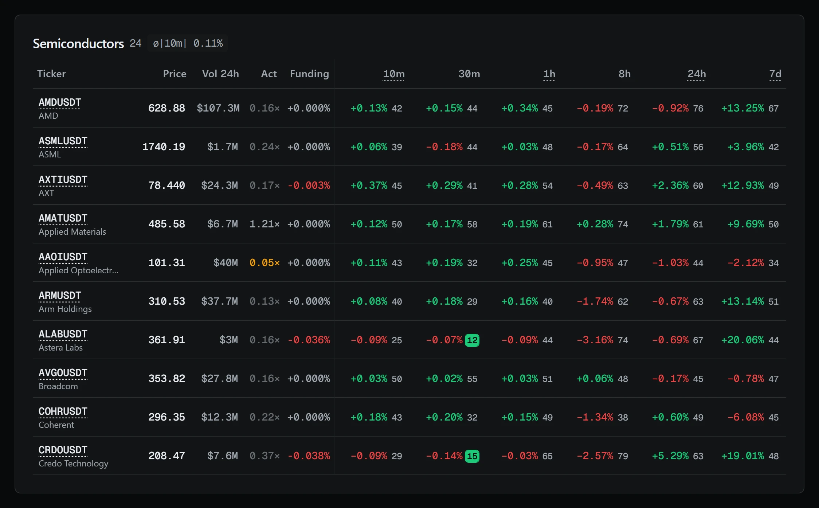Click CRDOUSDT 24h change +5.29%

point(670,456)
